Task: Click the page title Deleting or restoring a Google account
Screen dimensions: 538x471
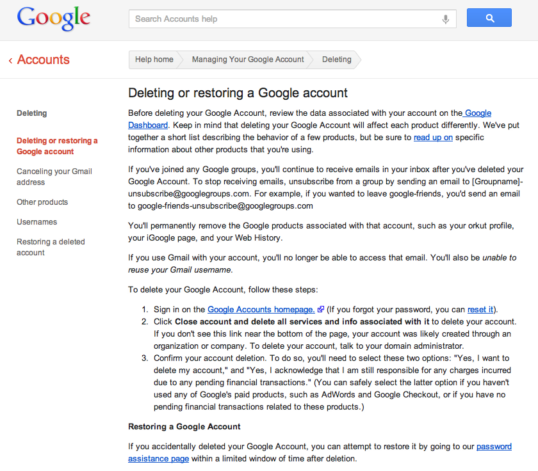Action: pos(238,93)
